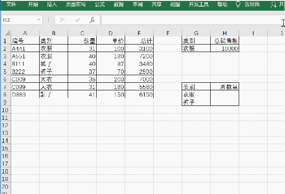Viewport: 285px width, 194px height.
Task: Click cell C1 containing 数量
Action: [x=82, y=41]
